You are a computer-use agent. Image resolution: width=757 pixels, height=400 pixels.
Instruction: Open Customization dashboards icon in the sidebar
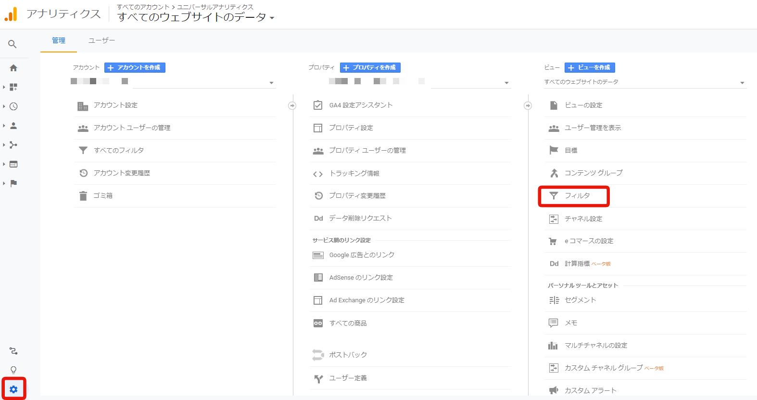(13, 87)
